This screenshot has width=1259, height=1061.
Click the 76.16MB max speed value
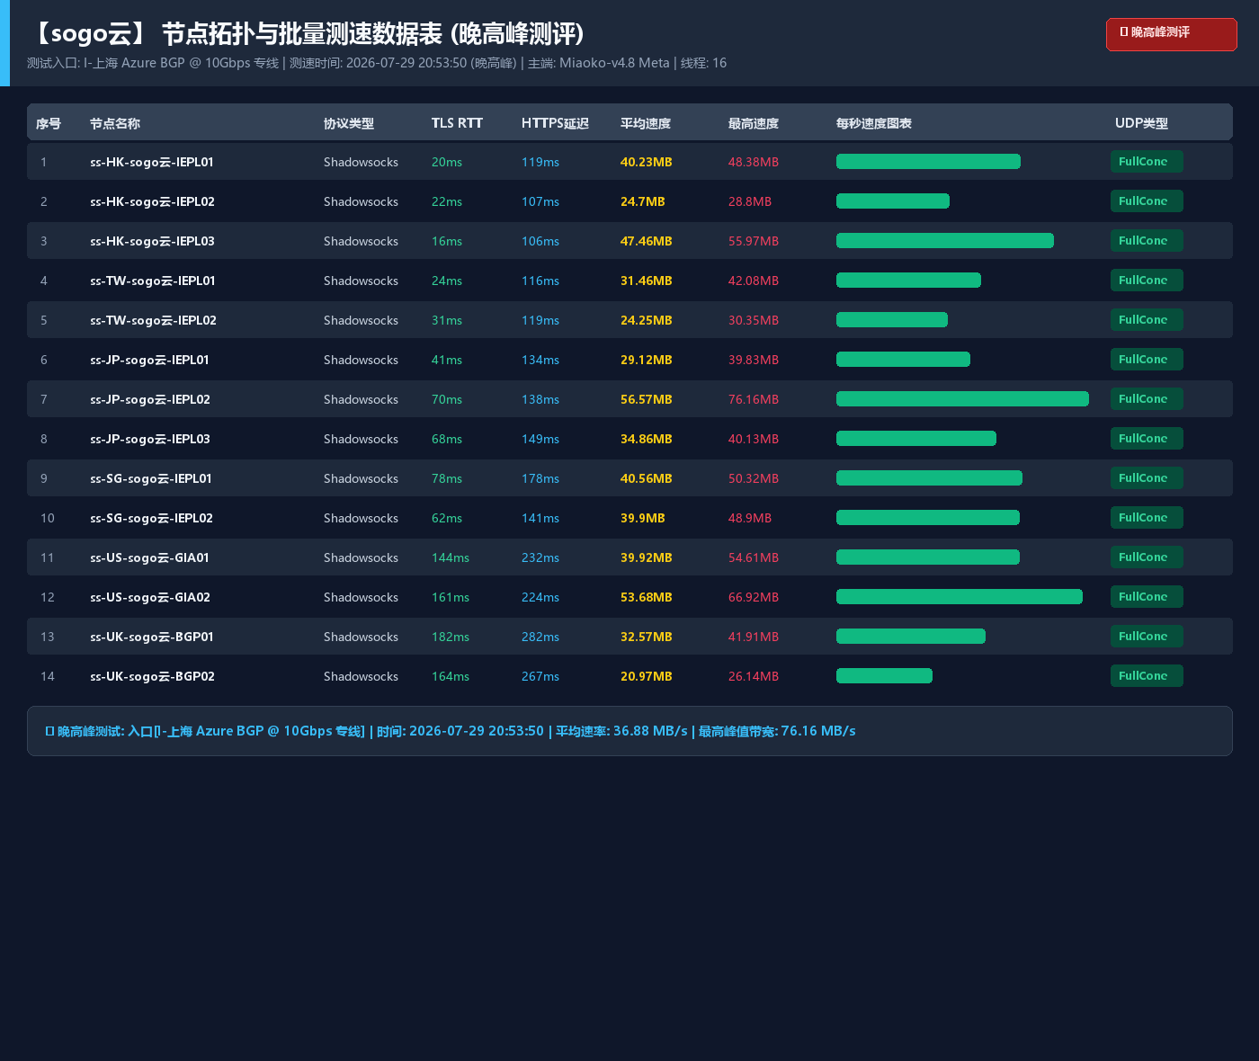pyautogui.click(x=754, y=399)
